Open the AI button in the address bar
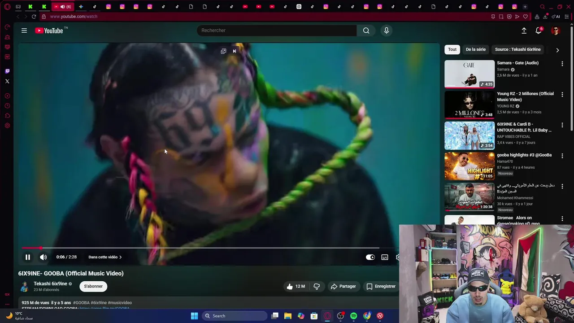 click(x=556, y=17)
